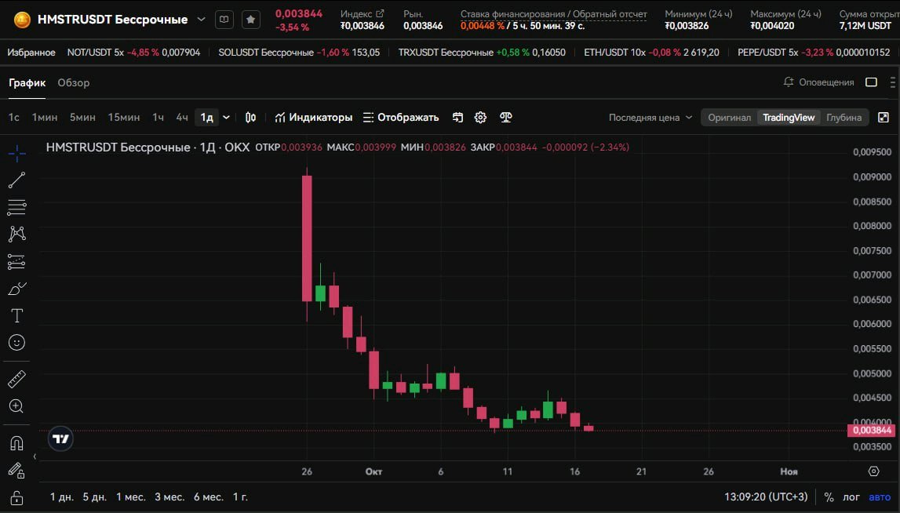Open index external link icon
Screen dimensions: 900x513
click(x=380, y=14)
